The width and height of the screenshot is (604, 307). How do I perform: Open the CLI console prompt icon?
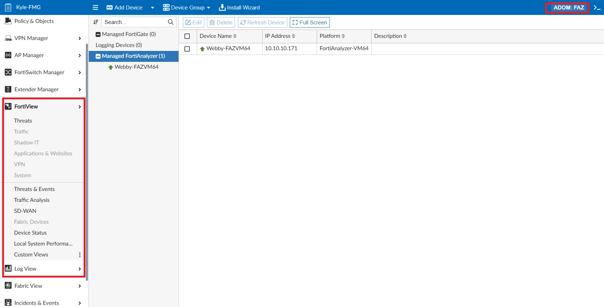(x=597, y=7)
